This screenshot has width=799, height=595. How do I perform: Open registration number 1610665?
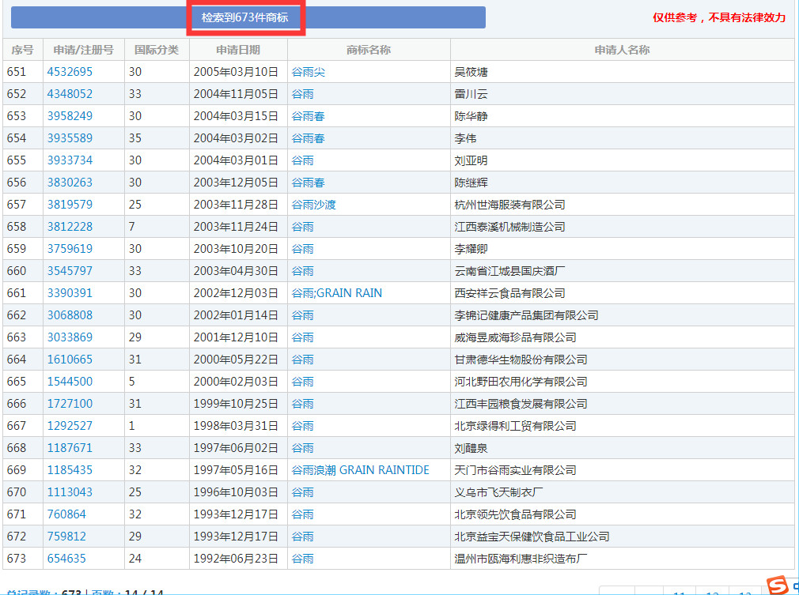[x=70, y=360]
